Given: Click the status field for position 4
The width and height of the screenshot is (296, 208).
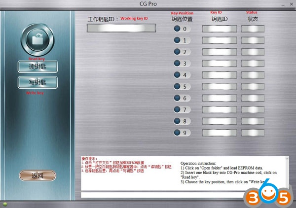Looking at the screenshot, I should click(x=253, y=75).
